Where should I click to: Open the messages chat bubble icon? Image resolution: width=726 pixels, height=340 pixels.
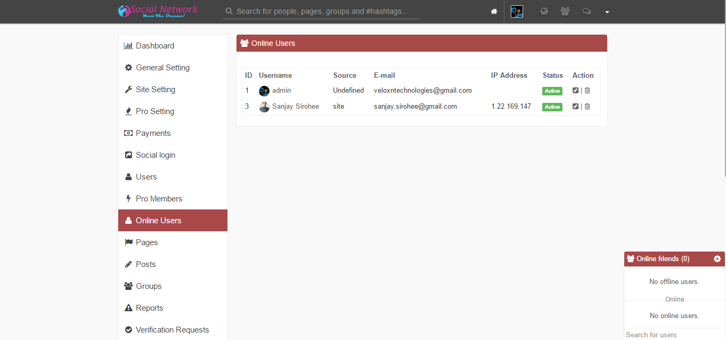click(x=586, y=11)
